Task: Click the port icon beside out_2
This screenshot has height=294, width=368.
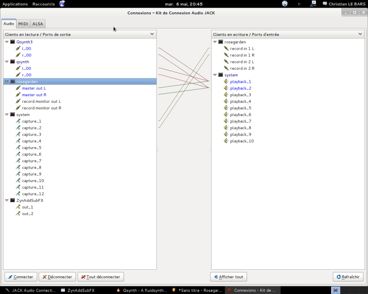Action: 18,214
